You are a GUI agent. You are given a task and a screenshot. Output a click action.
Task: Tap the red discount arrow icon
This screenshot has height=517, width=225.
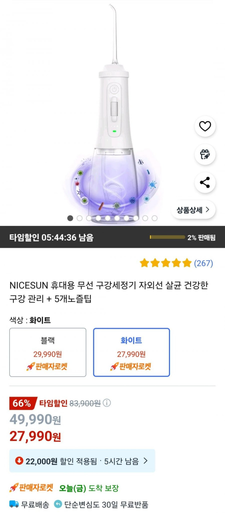19,461
